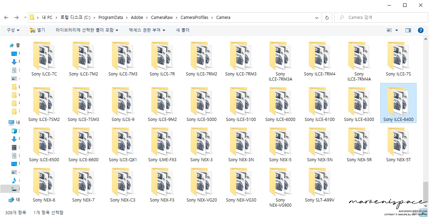This screenshot has width=429, height=217.
Task: Create a new folder with 새 폴더
Action: [183, 30]
